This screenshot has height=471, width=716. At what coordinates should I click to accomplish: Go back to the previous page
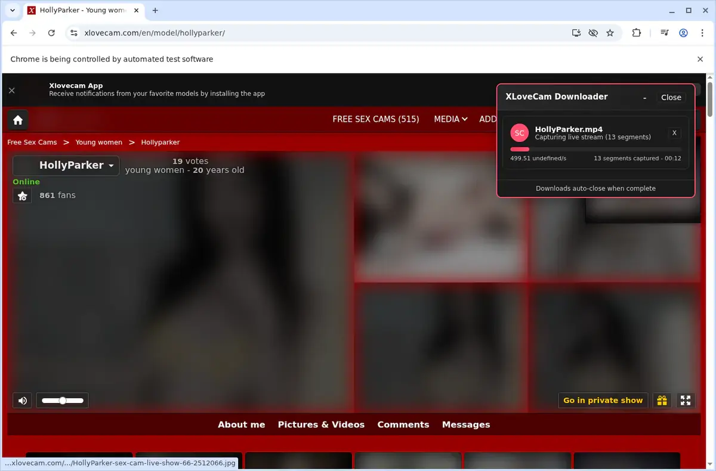pyautogui.click(x=14, y=33)
